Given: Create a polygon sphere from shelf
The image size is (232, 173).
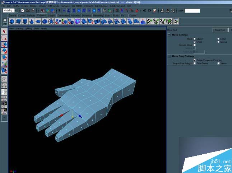Looking at the screenshot, I should (12, 22).
